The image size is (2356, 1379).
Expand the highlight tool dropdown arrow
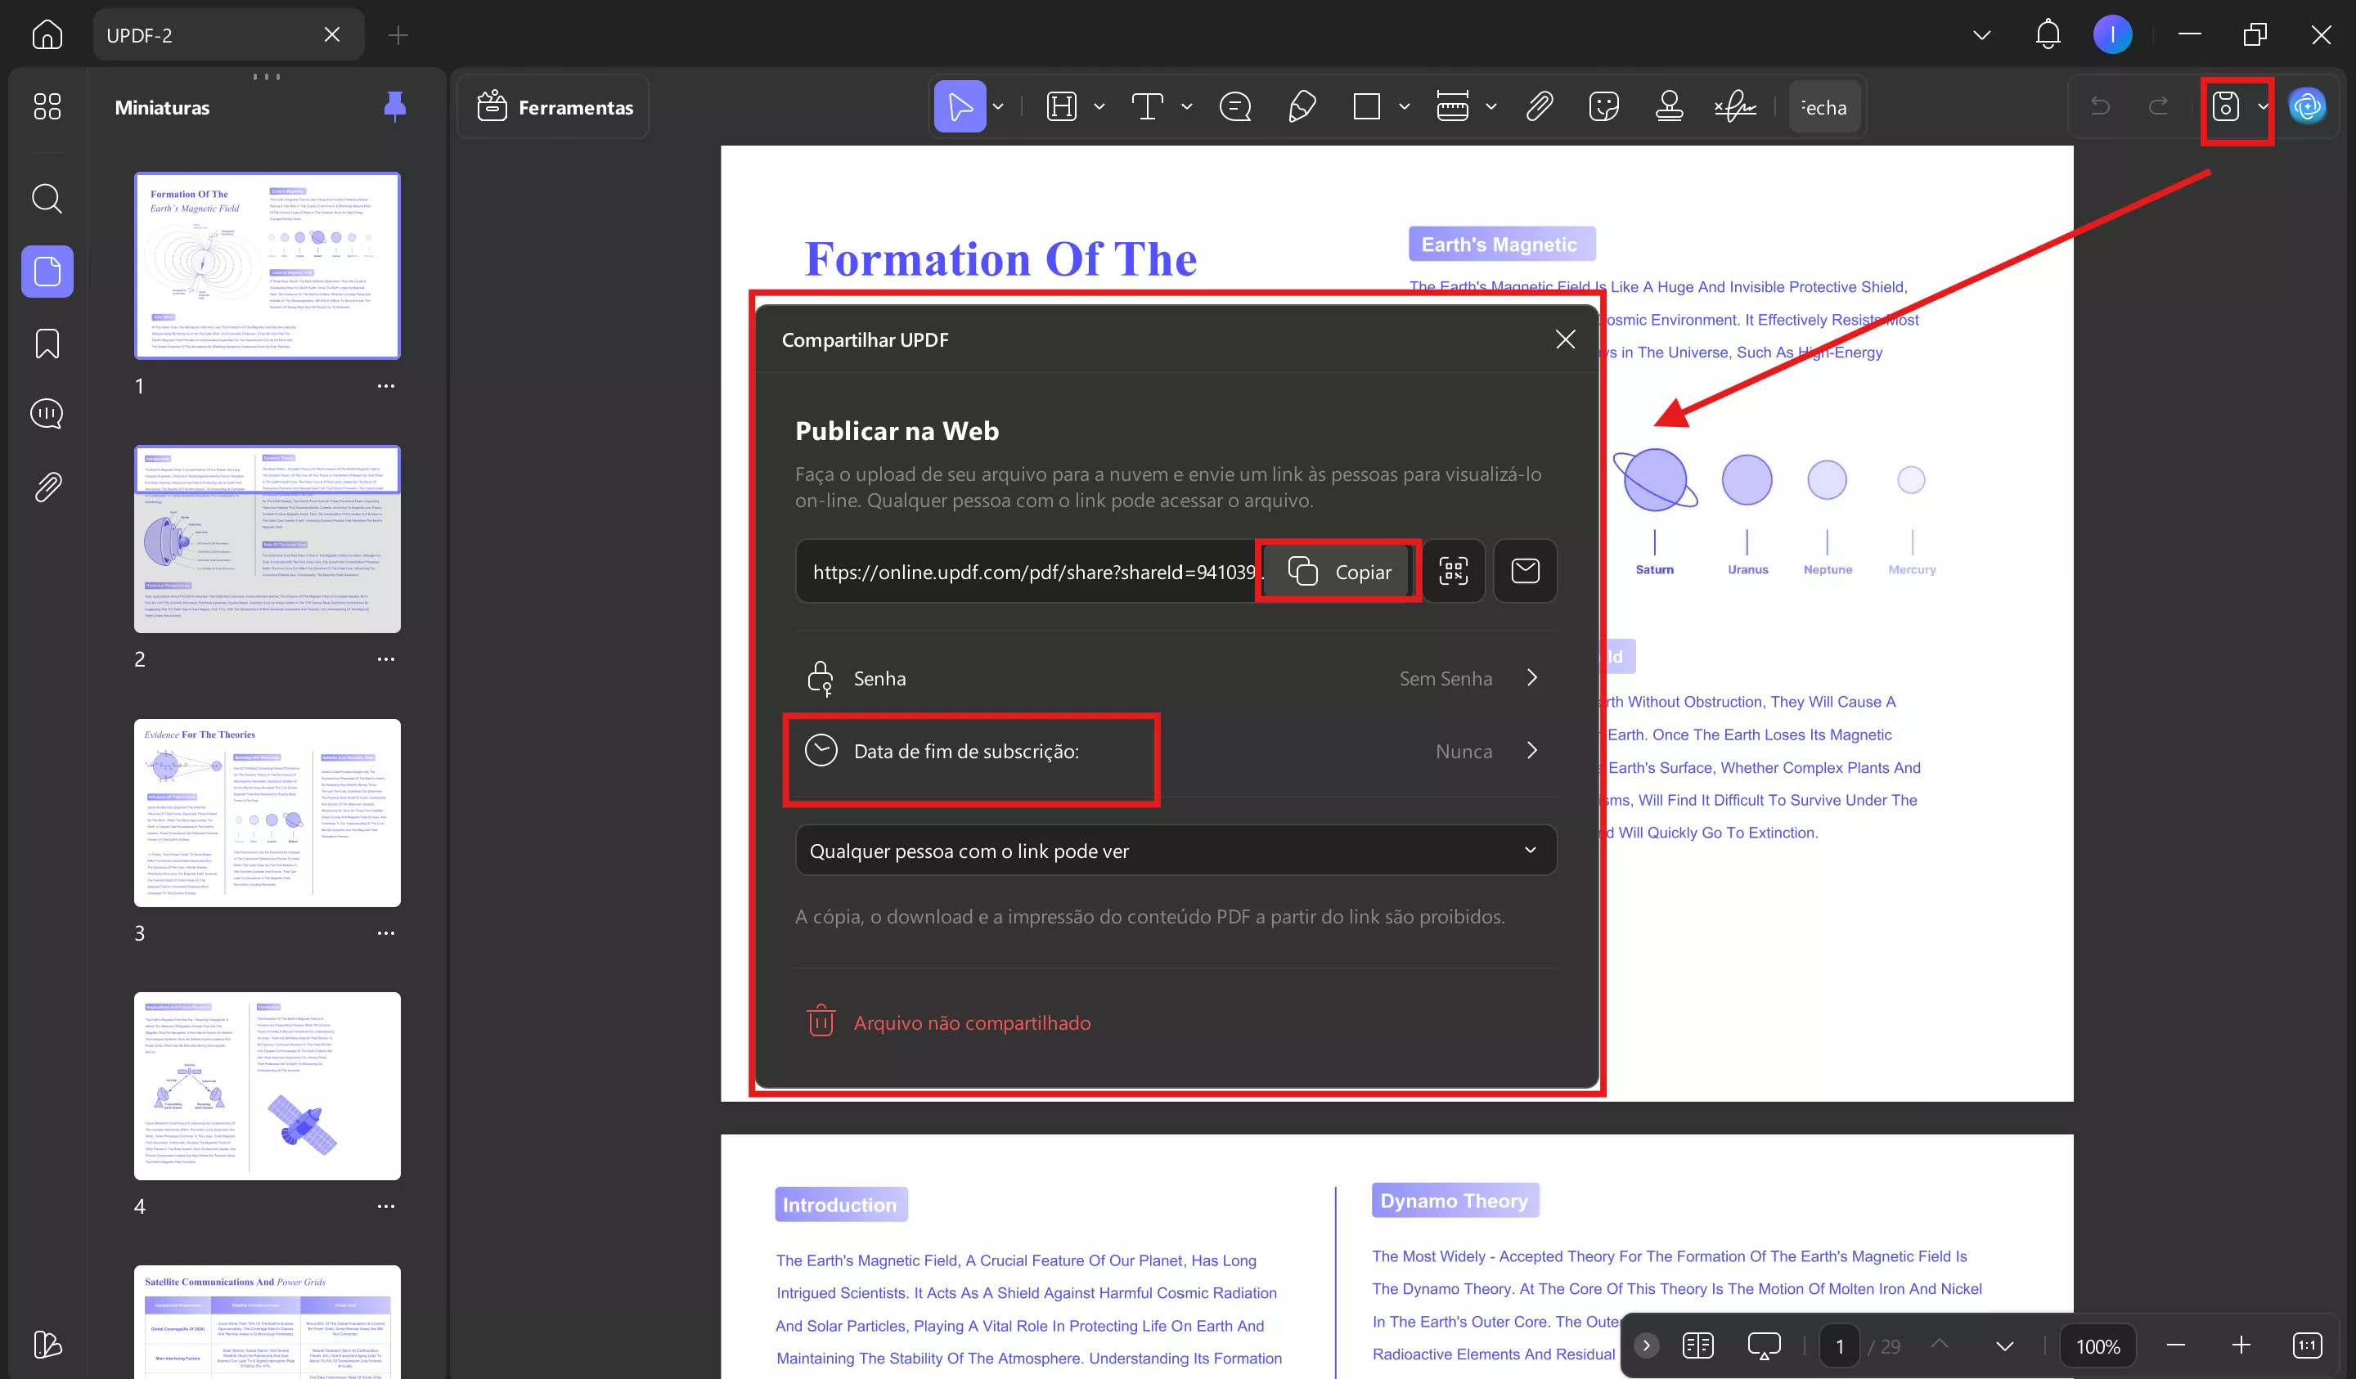1099,106
